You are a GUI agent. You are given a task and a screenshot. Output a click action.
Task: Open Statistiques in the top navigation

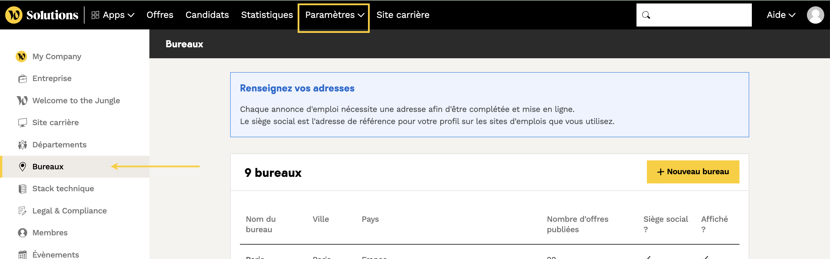(x=267, y=15)
